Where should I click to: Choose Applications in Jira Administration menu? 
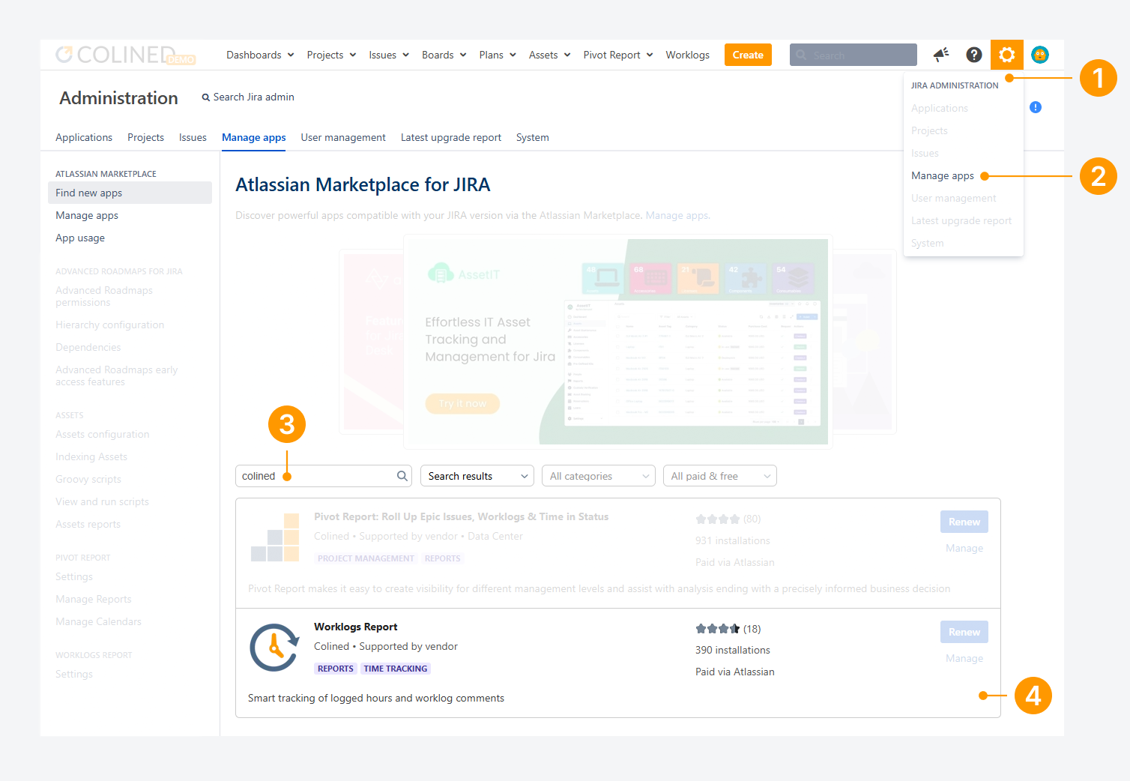(x=940, y=108)
